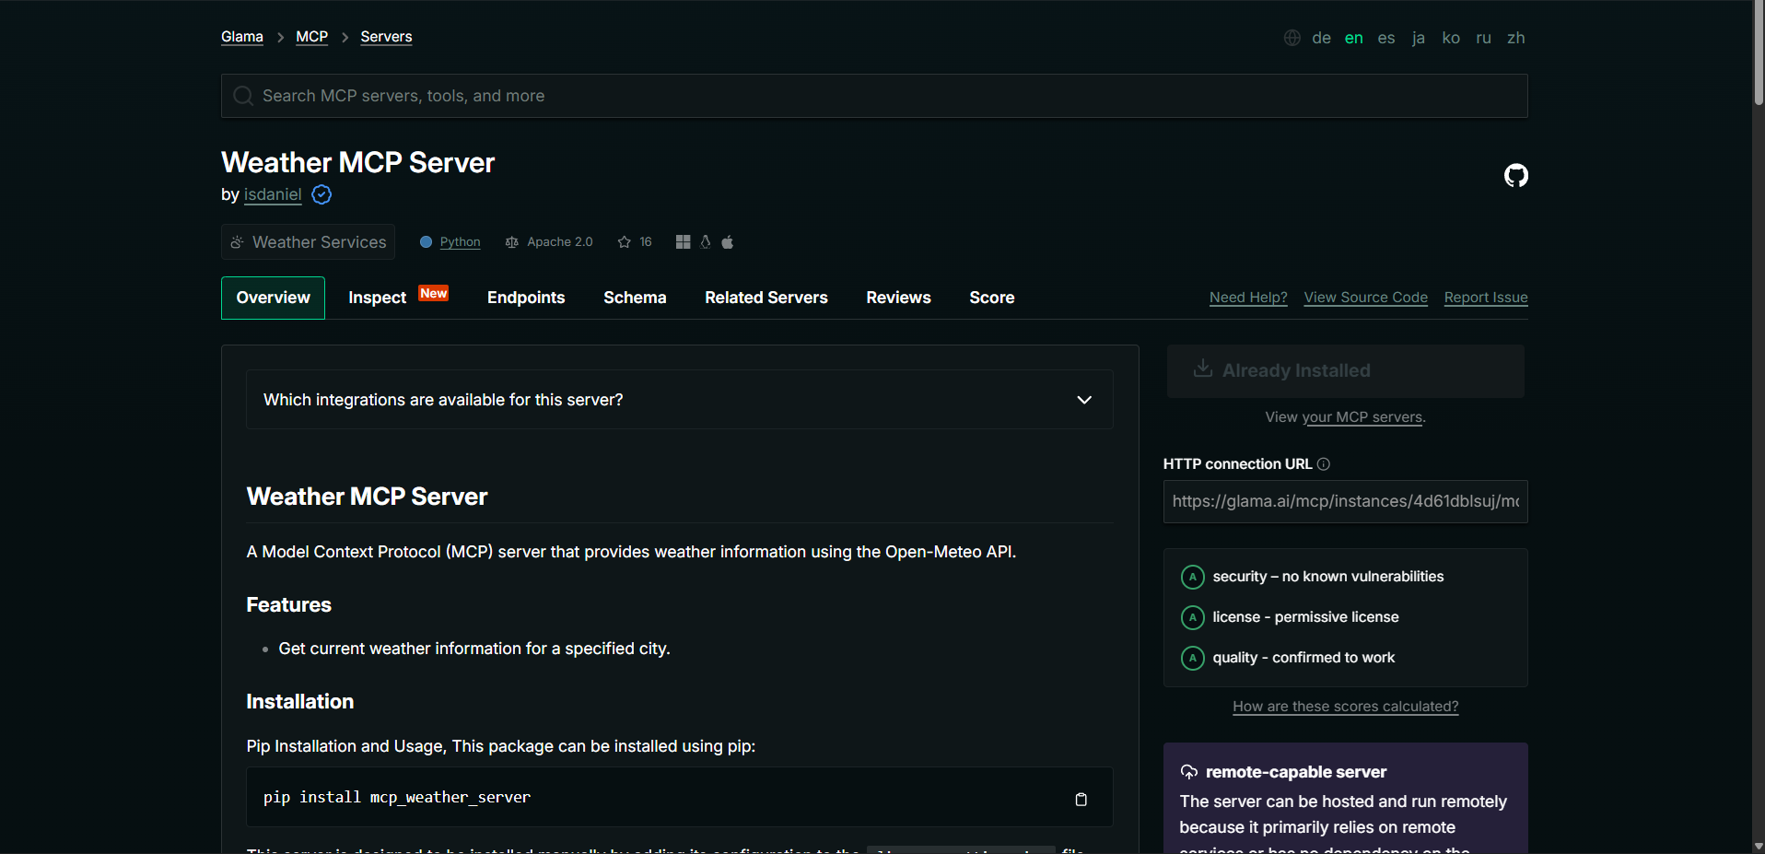The image size is (1765, 854).
Task: Click the info icon next to HTTP connection URL
Action: click(1323, 464)
